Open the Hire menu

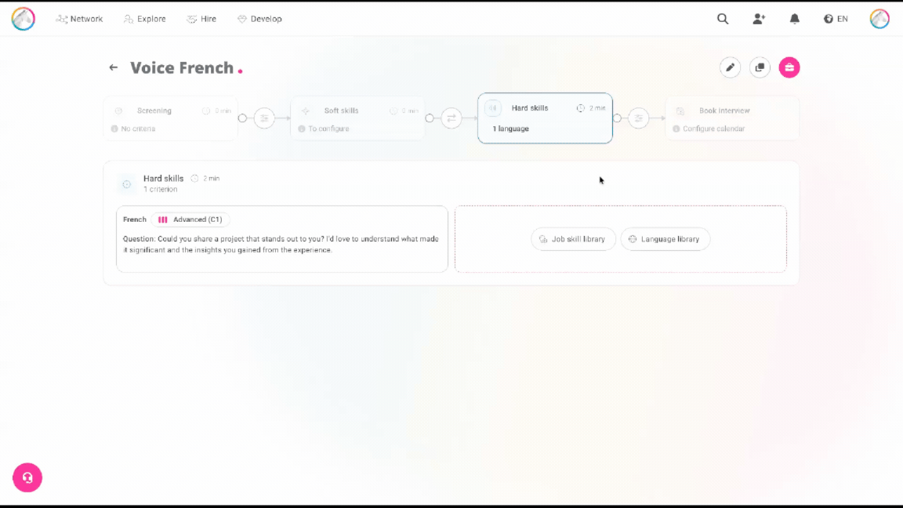pos(201,19)
